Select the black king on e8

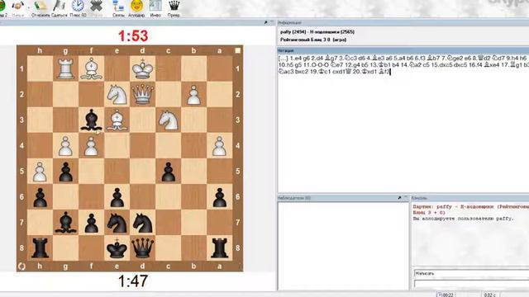point(117,247)
